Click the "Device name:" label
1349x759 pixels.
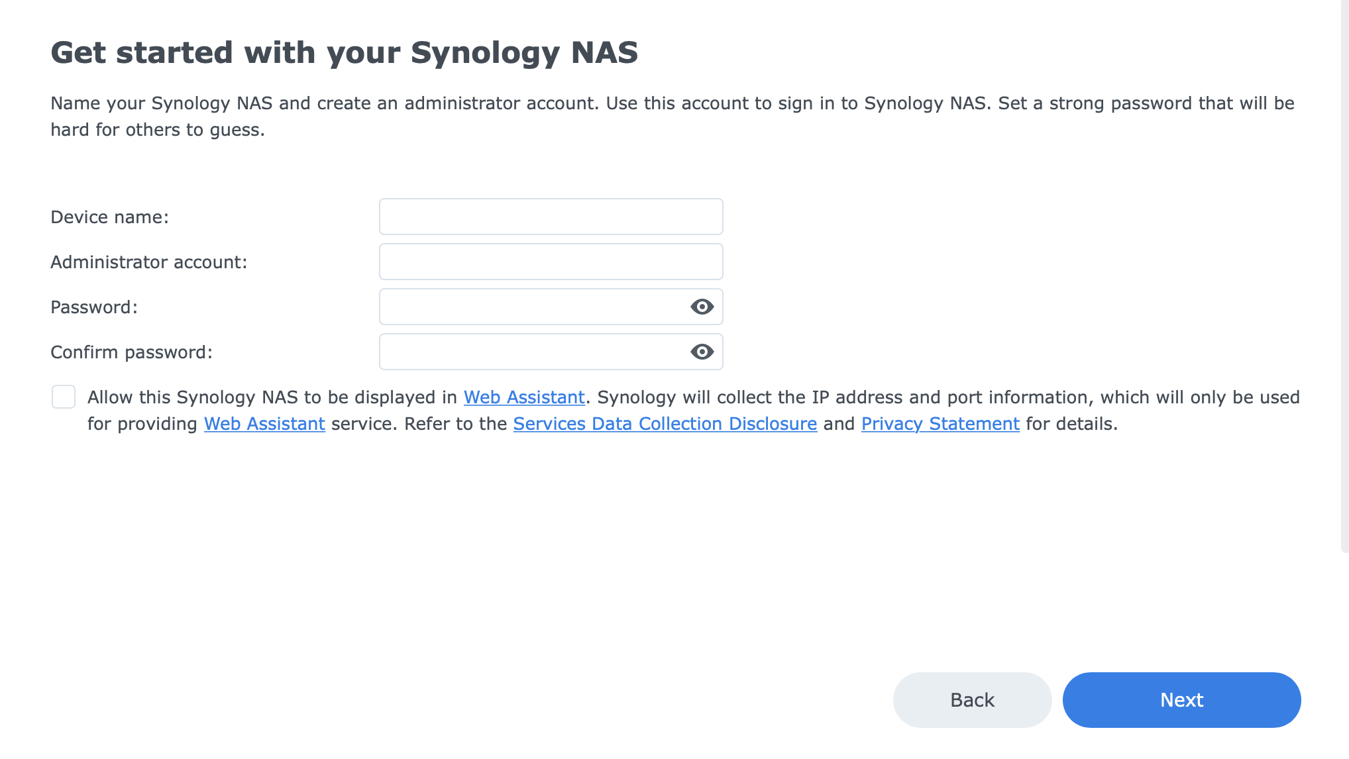[110, 217]
